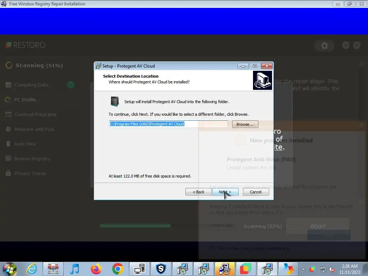The height and width of the screenshot is (276, 368).
Task: Close the New program installed notification
Action: click(x=361, y=125)
